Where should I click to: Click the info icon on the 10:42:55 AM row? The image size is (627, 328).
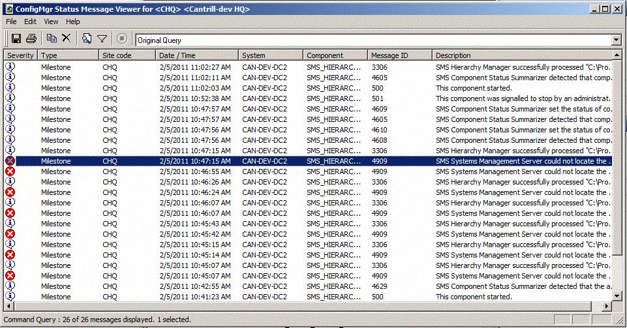pyautogui.click(x=10, y=286)
